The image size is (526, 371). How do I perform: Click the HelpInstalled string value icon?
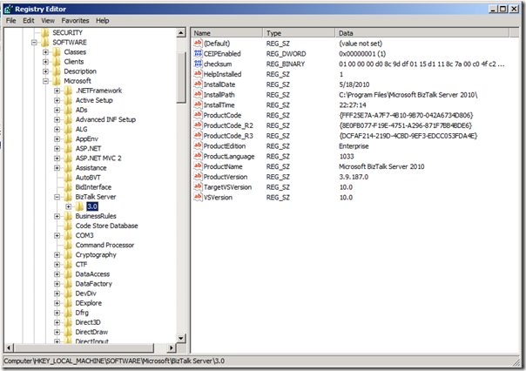tap(198, 74)
